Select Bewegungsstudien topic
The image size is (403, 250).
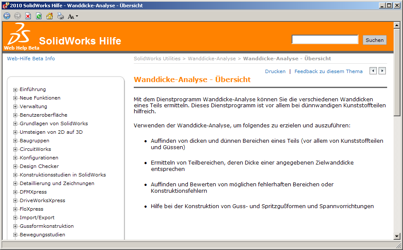[x=42, y=235]
